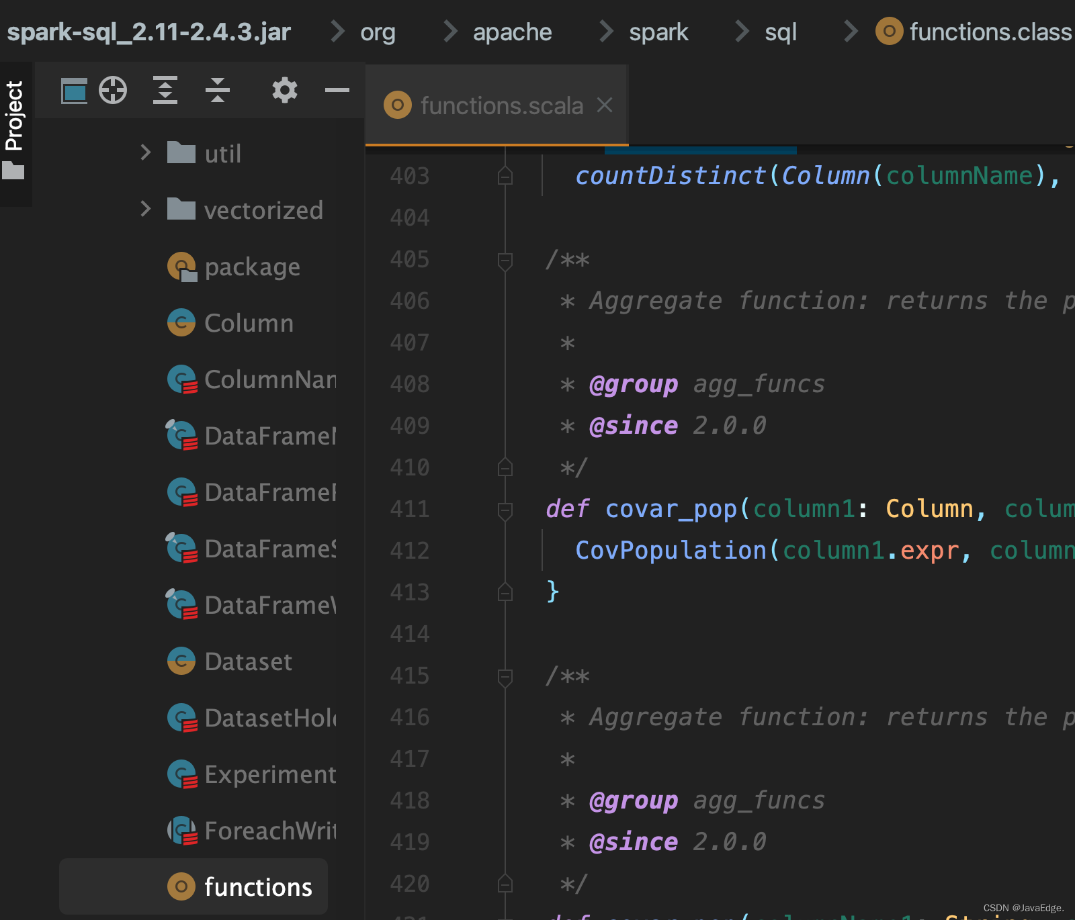
Task: Click the Scroll from Source crosshair icon
Action: click(113, 89)
